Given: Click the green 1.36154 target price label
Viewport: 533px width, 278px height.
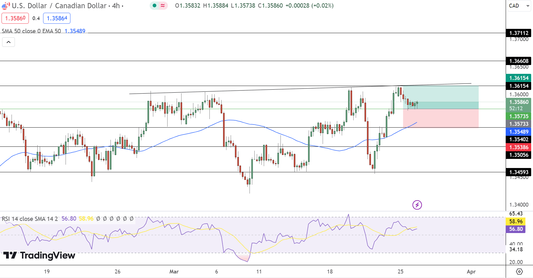Looking at the screenshot, I should [518, 78].
